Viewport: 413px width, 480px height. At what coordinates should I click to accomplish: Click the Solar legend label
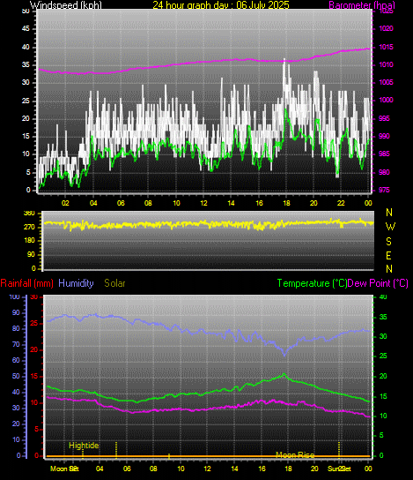(114, 283)
